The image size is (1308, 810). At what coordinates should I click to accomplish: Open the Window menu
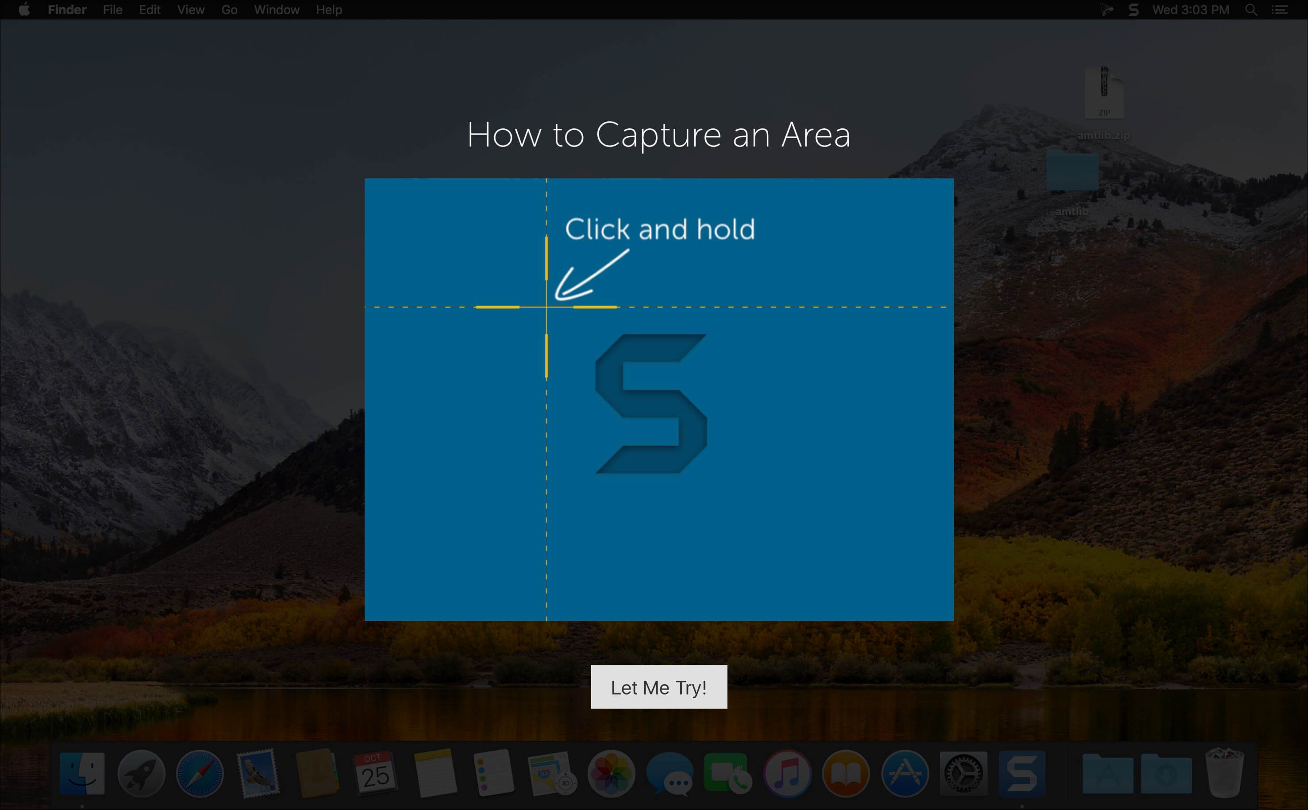click(276, 10)
